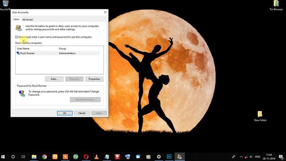Screen dimensions: 286x161
Task: Click OK in User Accounts dialog
Action: pos(65,113)
